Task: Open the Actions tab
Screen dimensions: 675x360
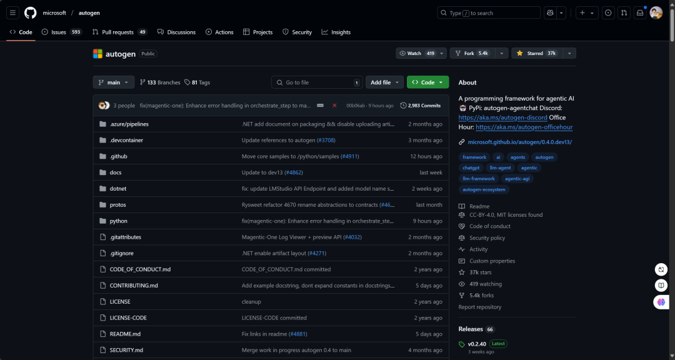Action: click(x=219, y=32)
